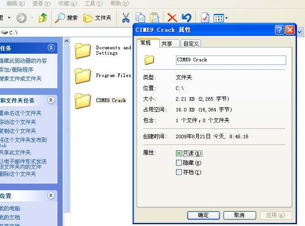Viewport: 305px width, 226px height.
Task: Close the CIME9 Crack properties dialog
Action: [x=290, y=30]
